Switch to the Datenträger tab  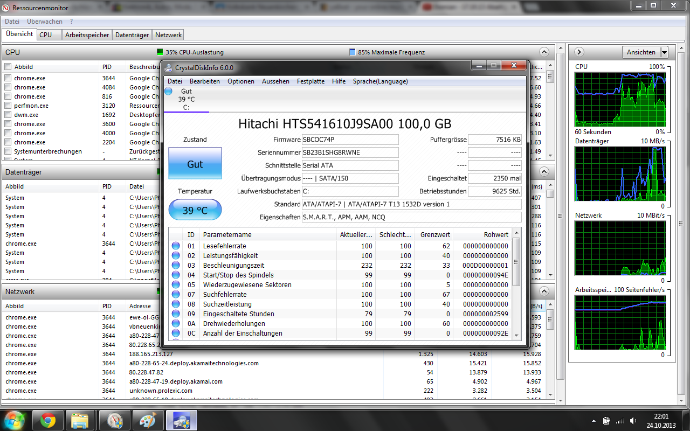132,34
